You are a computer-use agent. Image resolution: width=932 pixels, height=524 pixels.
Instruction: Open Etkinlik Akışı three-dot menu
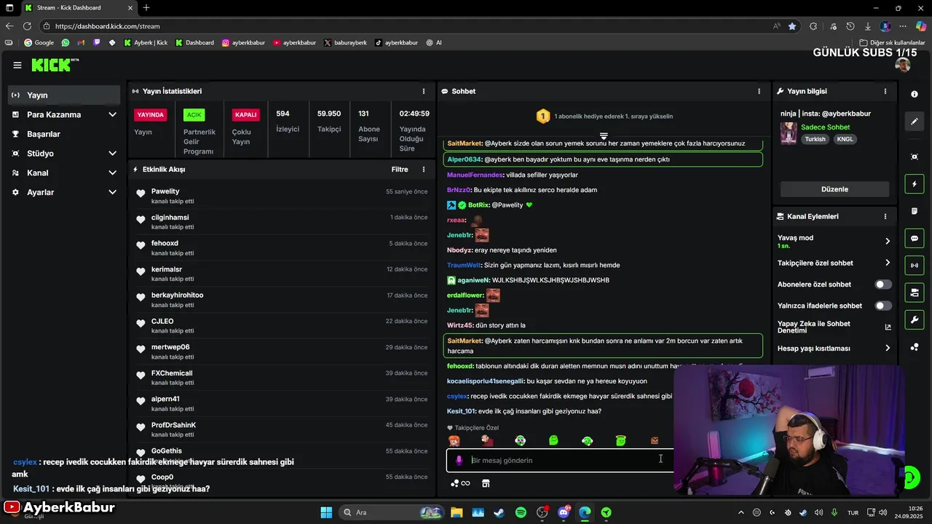tap(424, 170)
